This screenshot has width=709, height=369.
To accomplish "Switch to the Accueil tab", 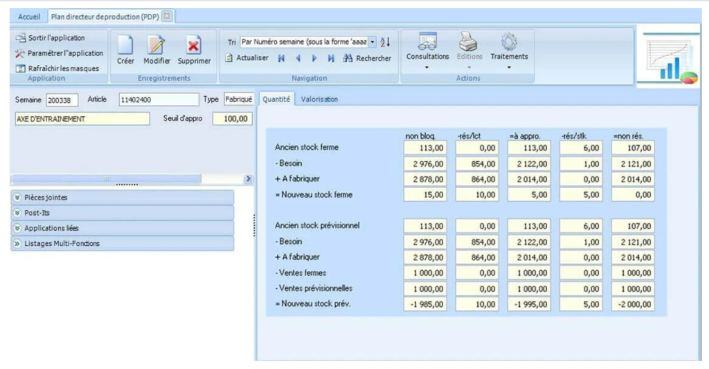I will [x=29, y=17].
